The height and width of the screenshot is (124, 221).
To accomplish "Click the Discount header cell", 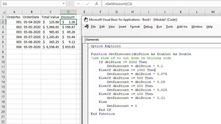I will click(68, 17).
